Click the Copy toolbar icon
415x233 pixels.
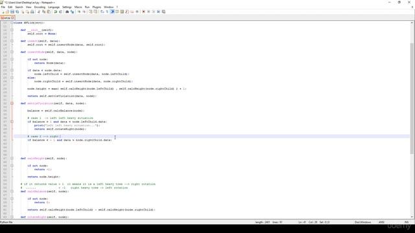point(44,12)
